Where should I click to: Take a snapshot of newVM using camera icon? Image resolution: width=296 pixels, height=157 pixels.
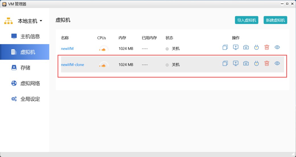[246, 47]
